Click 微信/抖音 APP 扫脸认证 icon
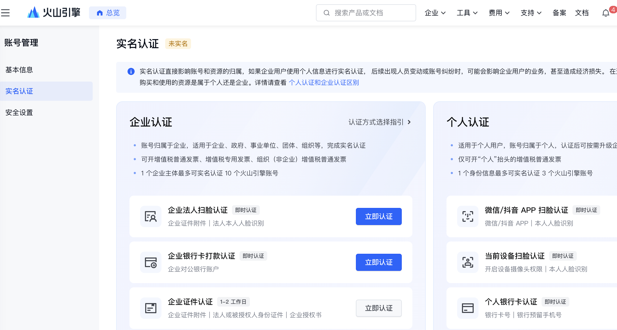The image size is (617, 330). 468,216
